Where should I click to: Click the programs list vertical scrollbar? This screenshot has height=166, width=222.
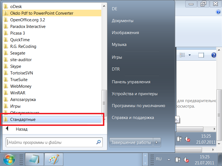(x=104, y=103)
